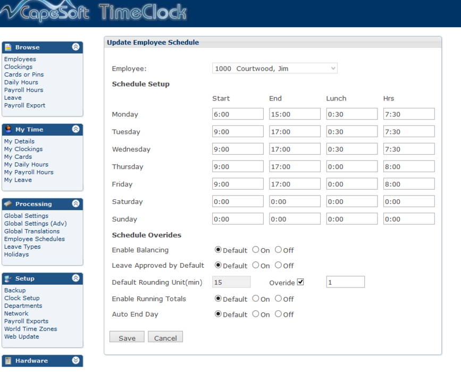Click Thursday Lunch field
This screenshot has width=461, height=372.
pos(352,166)
